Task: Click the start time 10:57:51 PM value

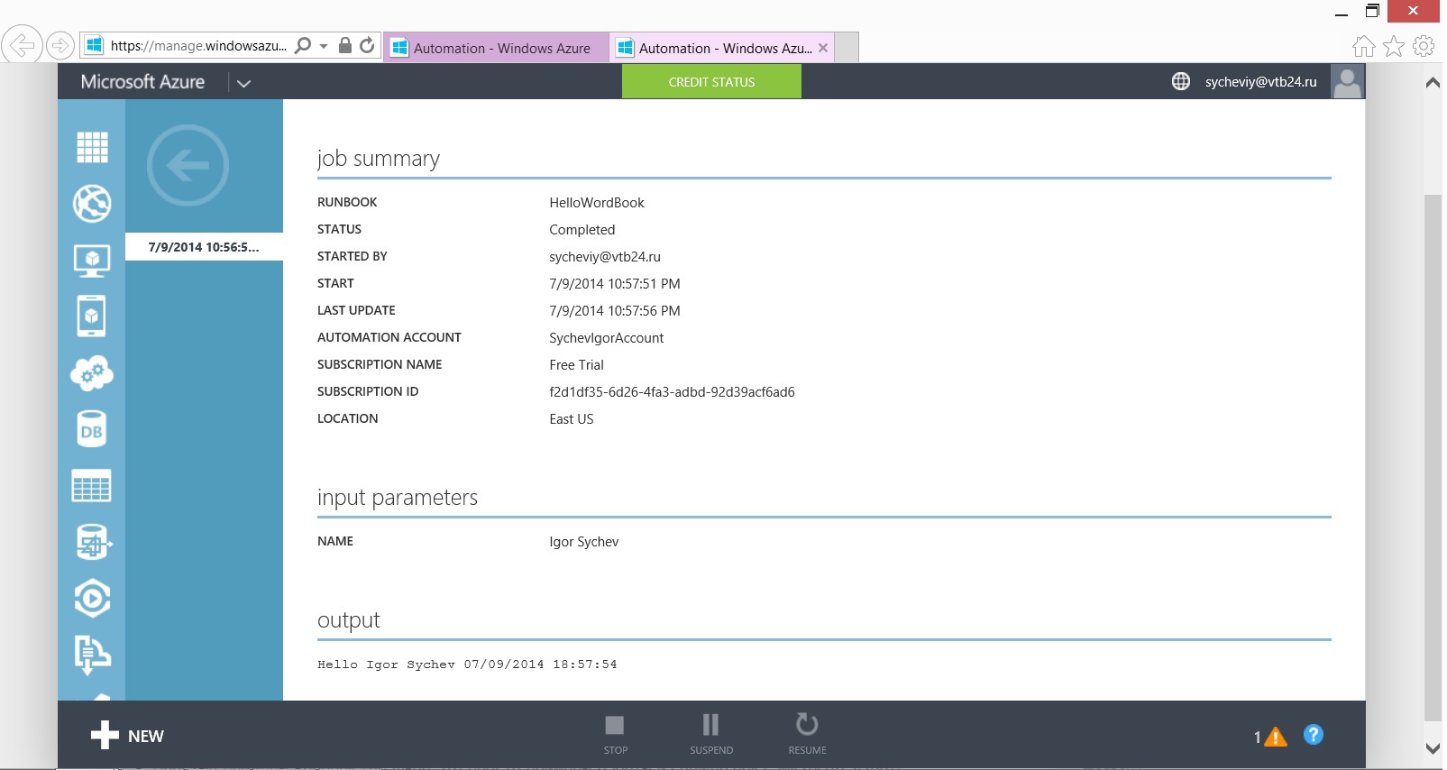Action: [615, 284]
